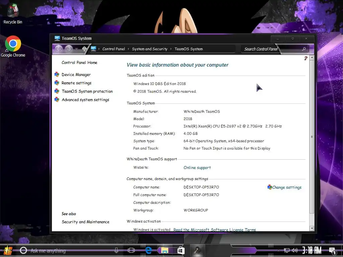
Task: Maximize the TeamOS System window
Action: coord(292,39)
